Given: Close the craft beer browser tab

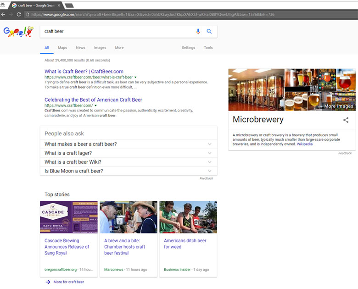Looking at the screenshot, I should (x=59, y=5).
